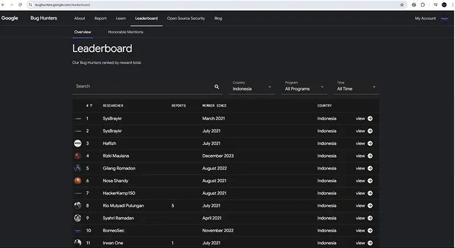Click the search magnifier icon
Screen dimensions: 455x248
217,86
